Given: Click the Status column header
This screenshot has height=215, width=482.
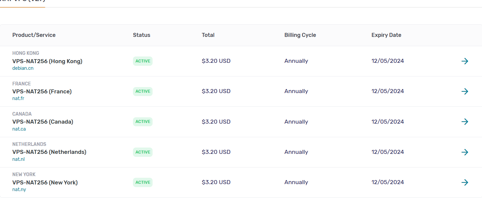Looking at the screenshot, I should coord(142,35).
